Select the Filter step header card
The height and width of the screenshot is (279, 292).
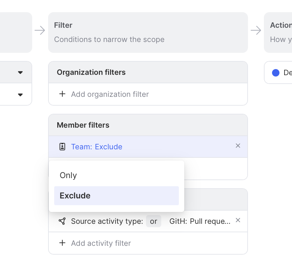coord(148,33)
